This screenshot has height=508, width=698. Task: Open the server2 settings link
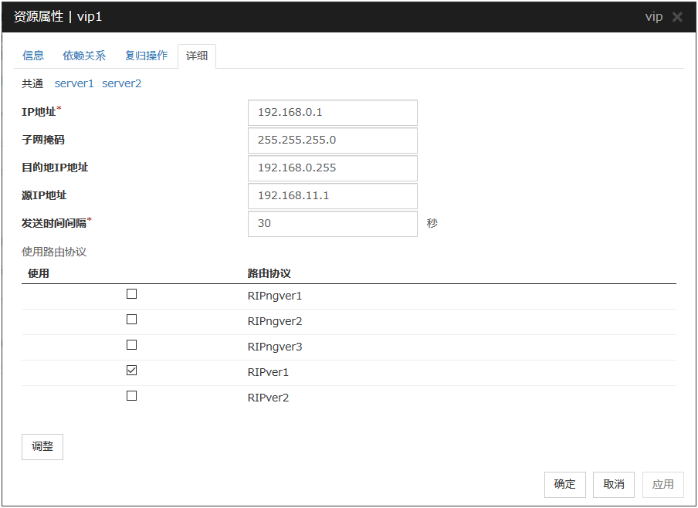(122, 83)
